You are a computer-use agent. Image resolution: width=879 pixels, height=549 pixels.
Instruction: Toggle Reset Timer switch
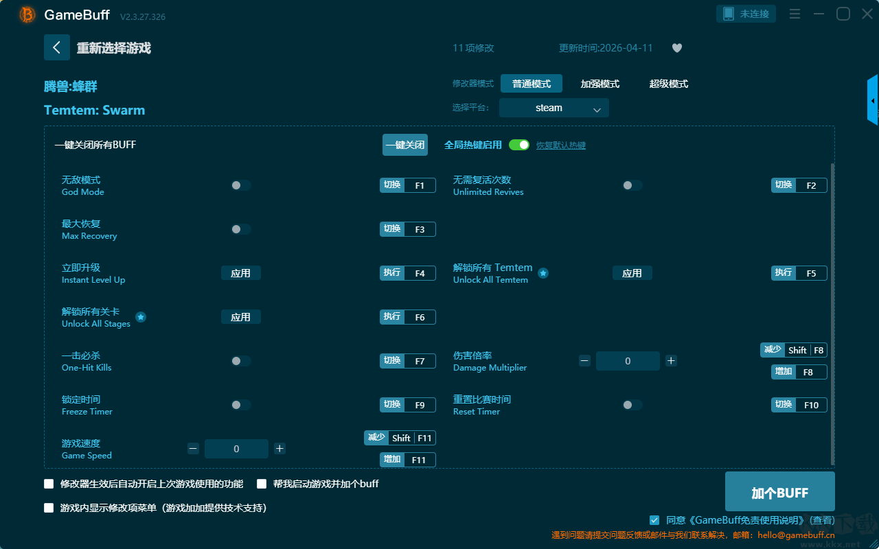632,405
